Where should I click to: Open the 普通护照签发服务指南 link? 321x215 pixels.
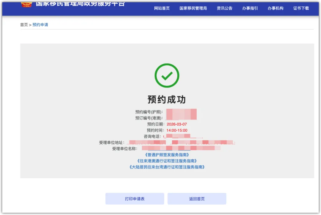167,155
